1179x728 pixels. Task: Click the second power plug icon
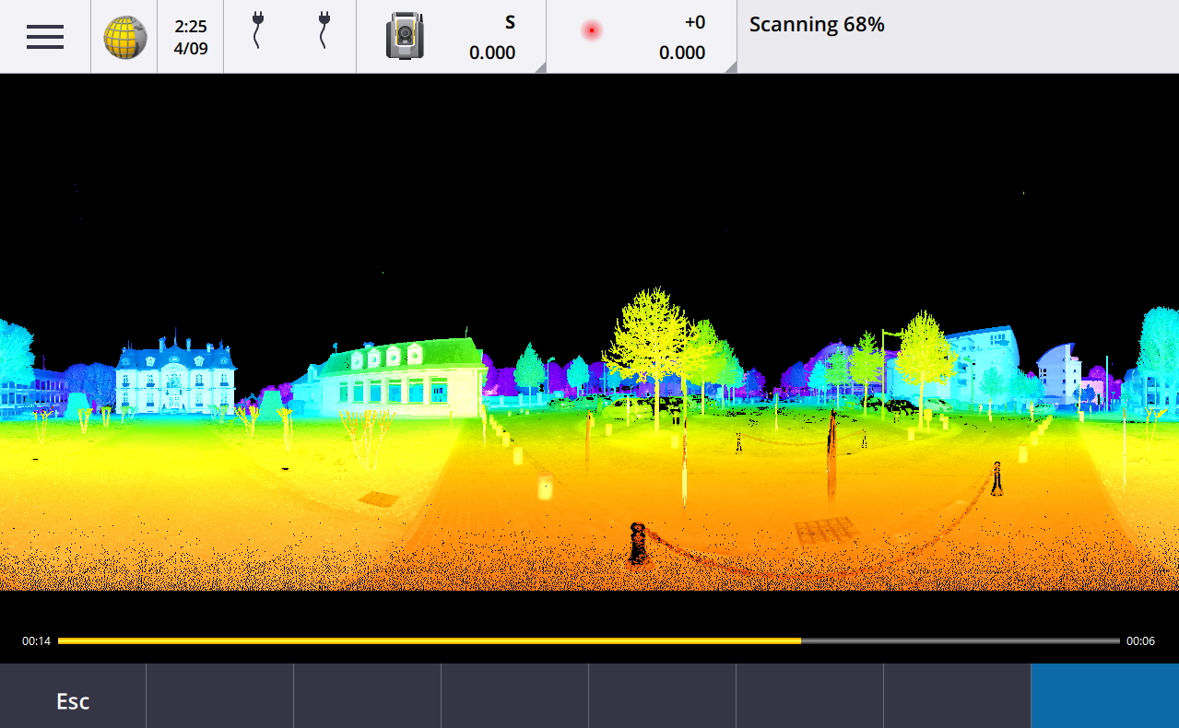coord(323,30)
